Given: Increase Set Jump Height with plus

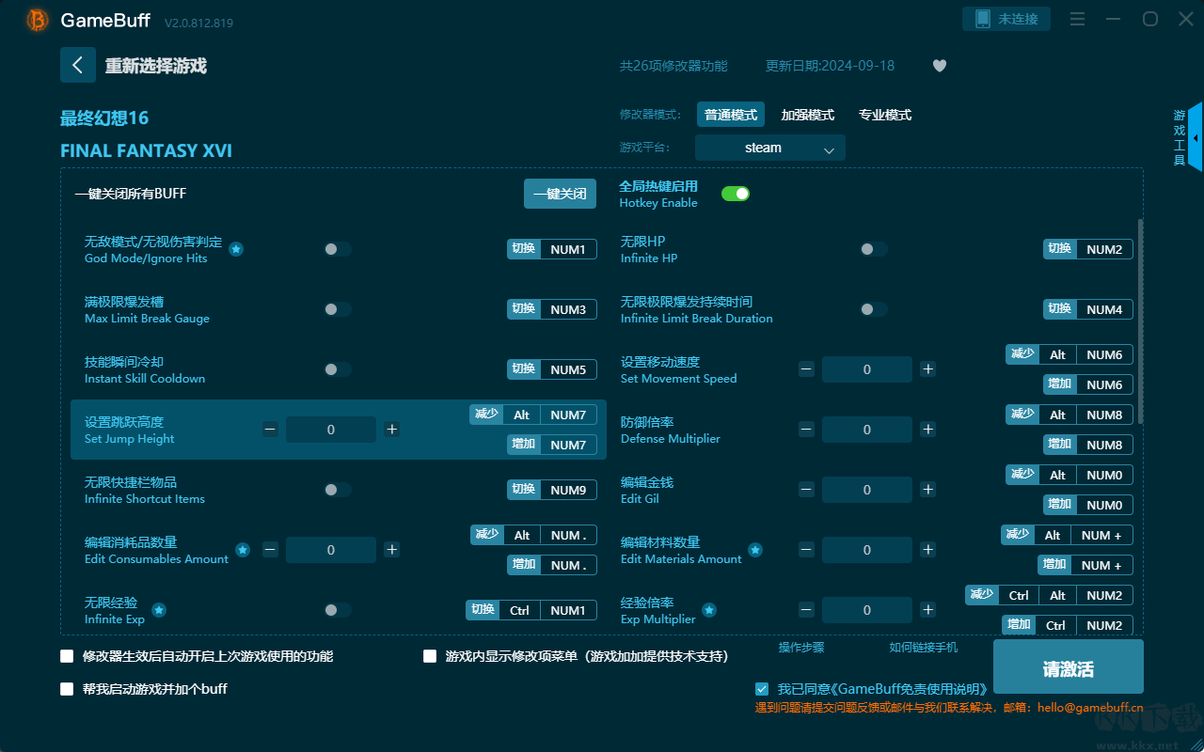Looking at the screenshot, I should 392,430.
